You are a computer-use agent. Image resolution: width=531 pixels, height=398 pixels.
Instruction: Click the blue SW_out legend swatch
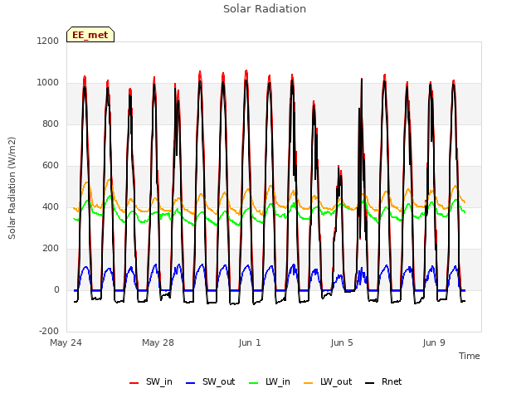[191, 383]
